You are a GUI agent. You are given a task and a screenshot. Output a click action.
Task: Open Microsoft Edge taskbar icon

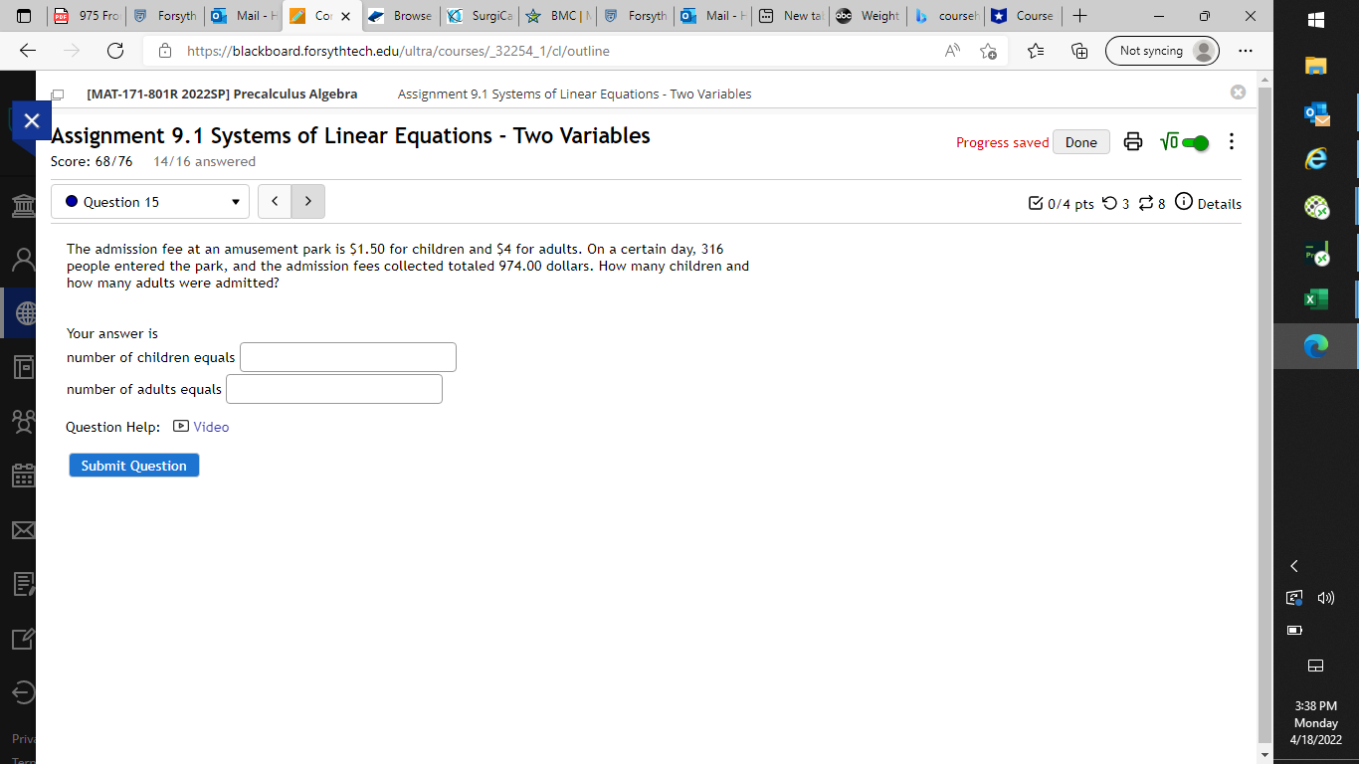1316,346
